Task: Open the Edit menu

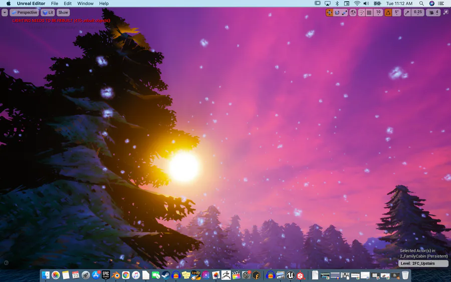Action: [68, 4]
